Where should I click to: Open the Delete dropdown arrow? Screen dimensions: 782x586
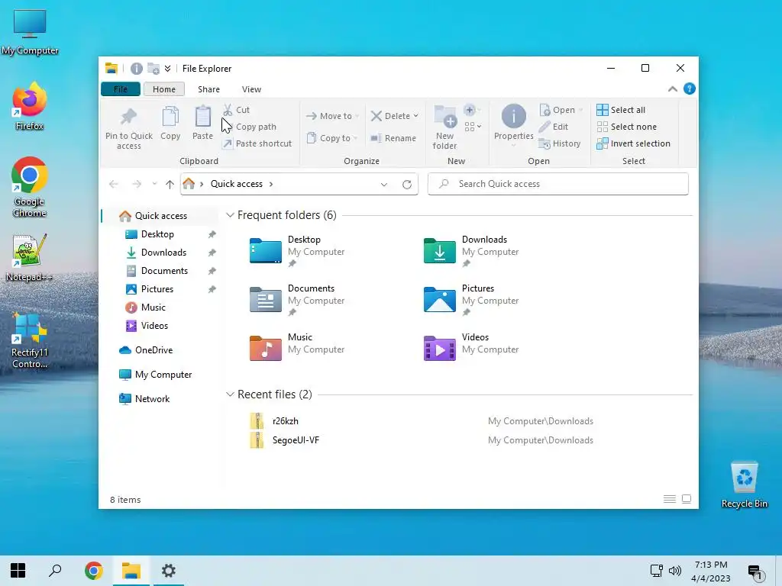416,116
